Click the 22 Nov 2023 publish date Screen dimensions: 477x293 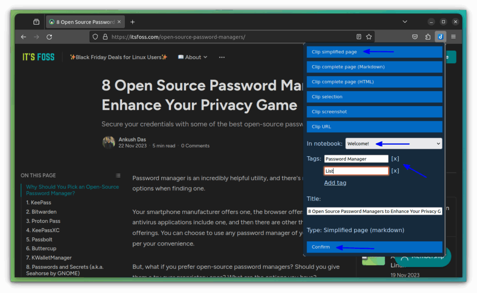pos(132,146)
